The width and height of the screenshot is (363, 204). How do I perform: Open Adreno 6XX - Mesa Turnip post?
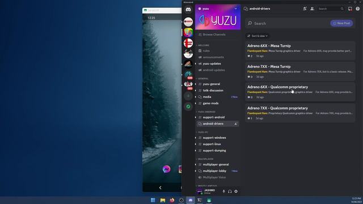(x=300, y=50)
